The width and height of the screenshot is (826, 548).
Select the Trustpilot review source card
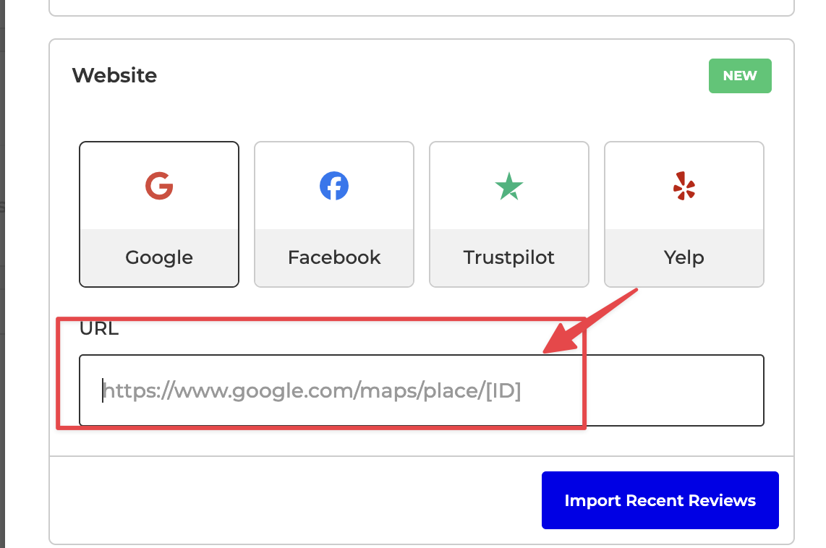509,214
